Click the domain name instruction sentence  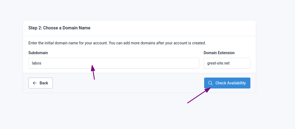117,43
